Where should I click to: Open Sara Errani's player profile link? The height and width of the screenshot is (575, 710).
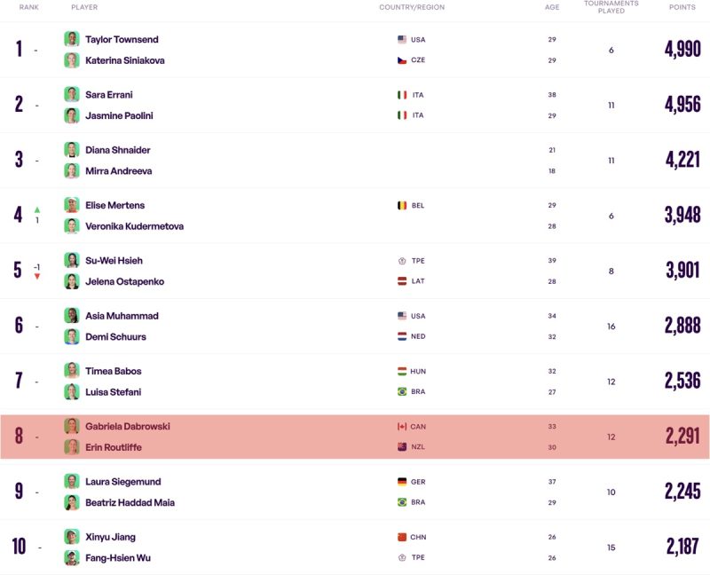point(109,95)
